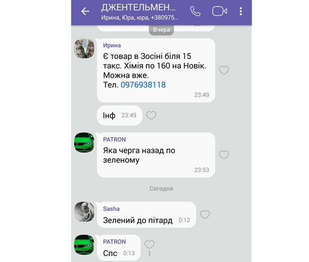
Task: Open Sasha's black-and-white avatar
Action: coord(84,212)
